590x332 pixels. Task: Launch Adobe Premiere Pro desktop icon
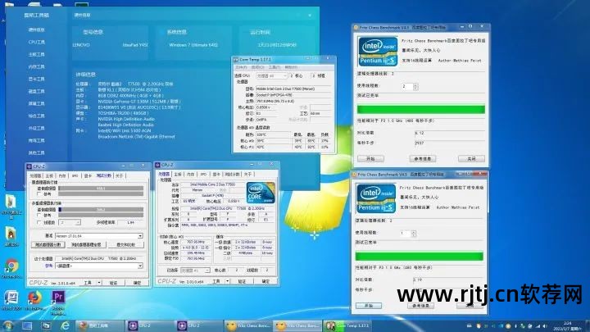click(x=58, y=298)
